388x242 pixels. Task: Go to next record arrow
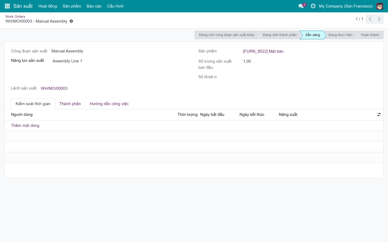pyautogui.click(x=379, y=19)
